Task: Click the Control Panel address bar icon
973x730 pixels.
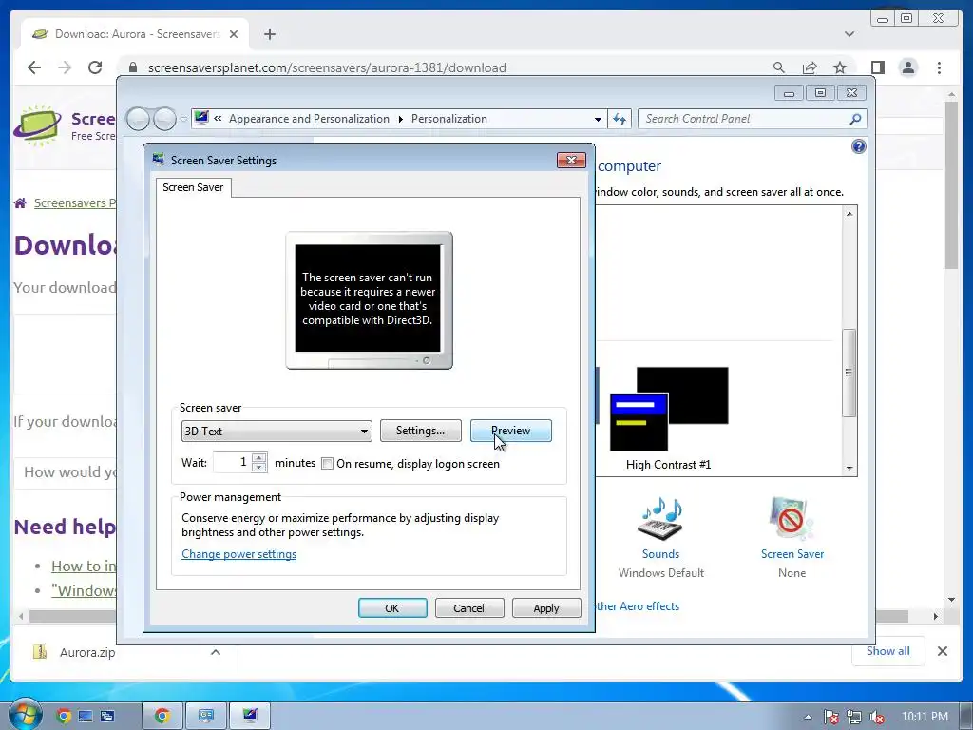Action: click(201, 117)
